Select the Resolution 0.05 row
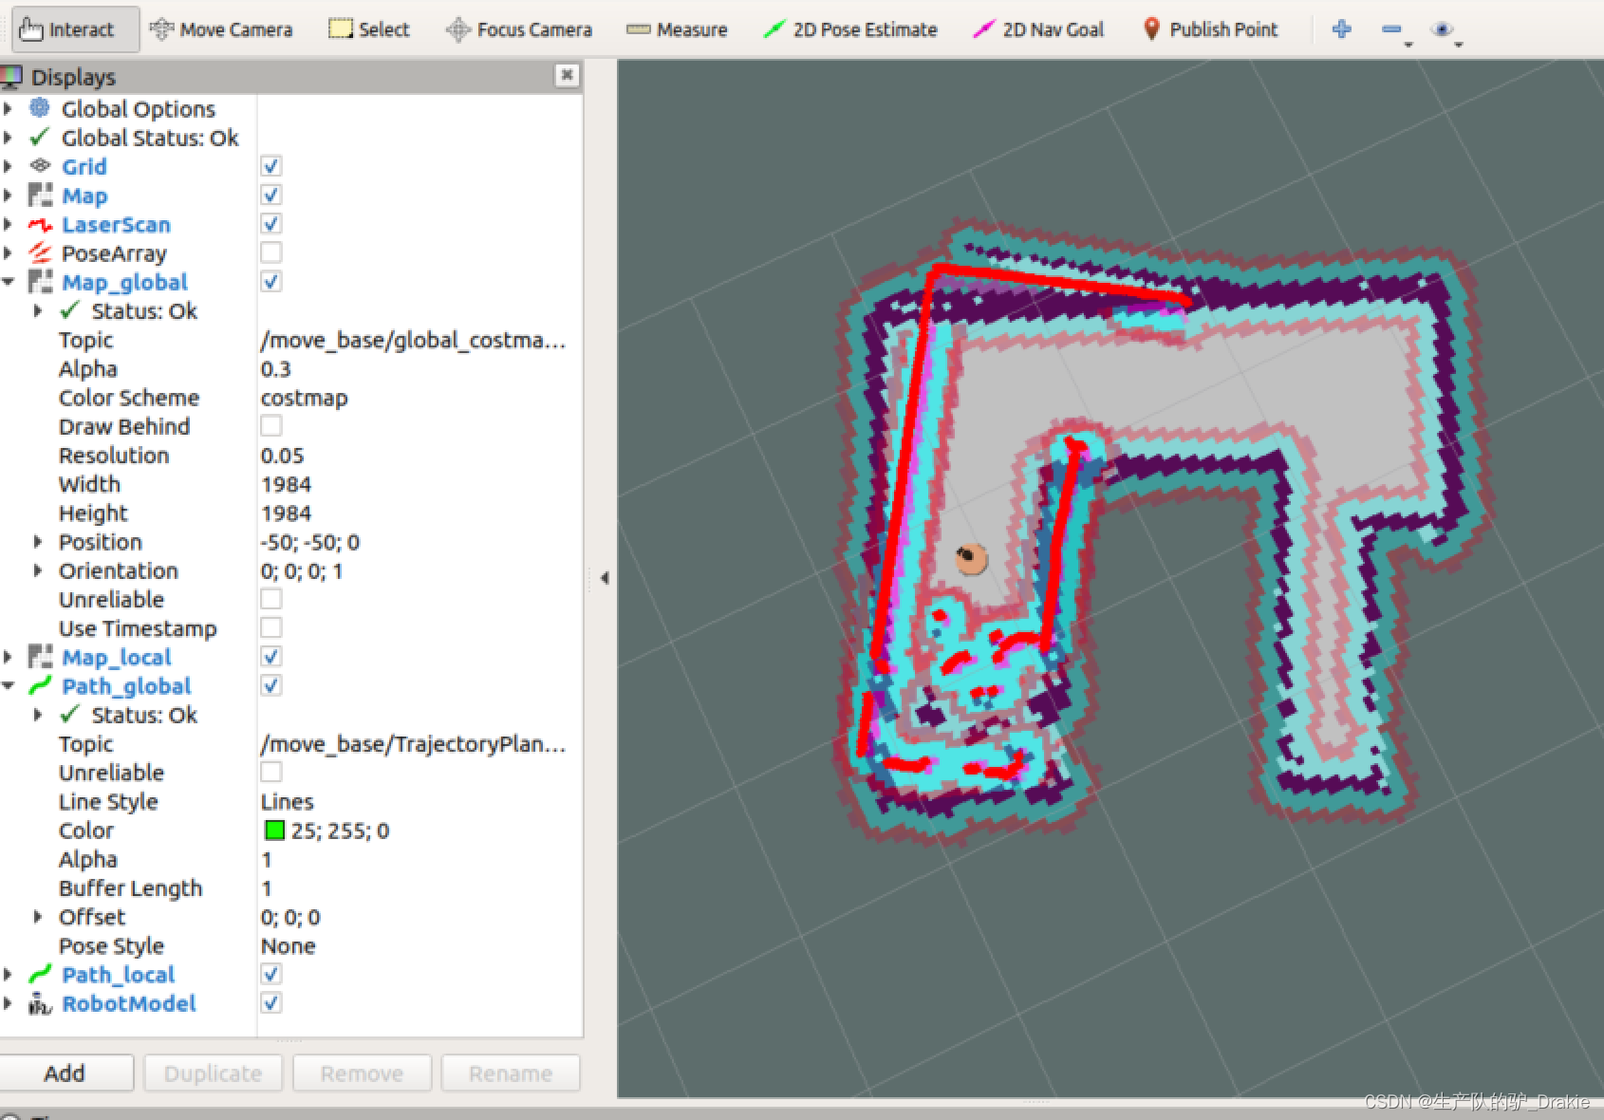This screenshot has width=1604, height=1120. (290, 456)
